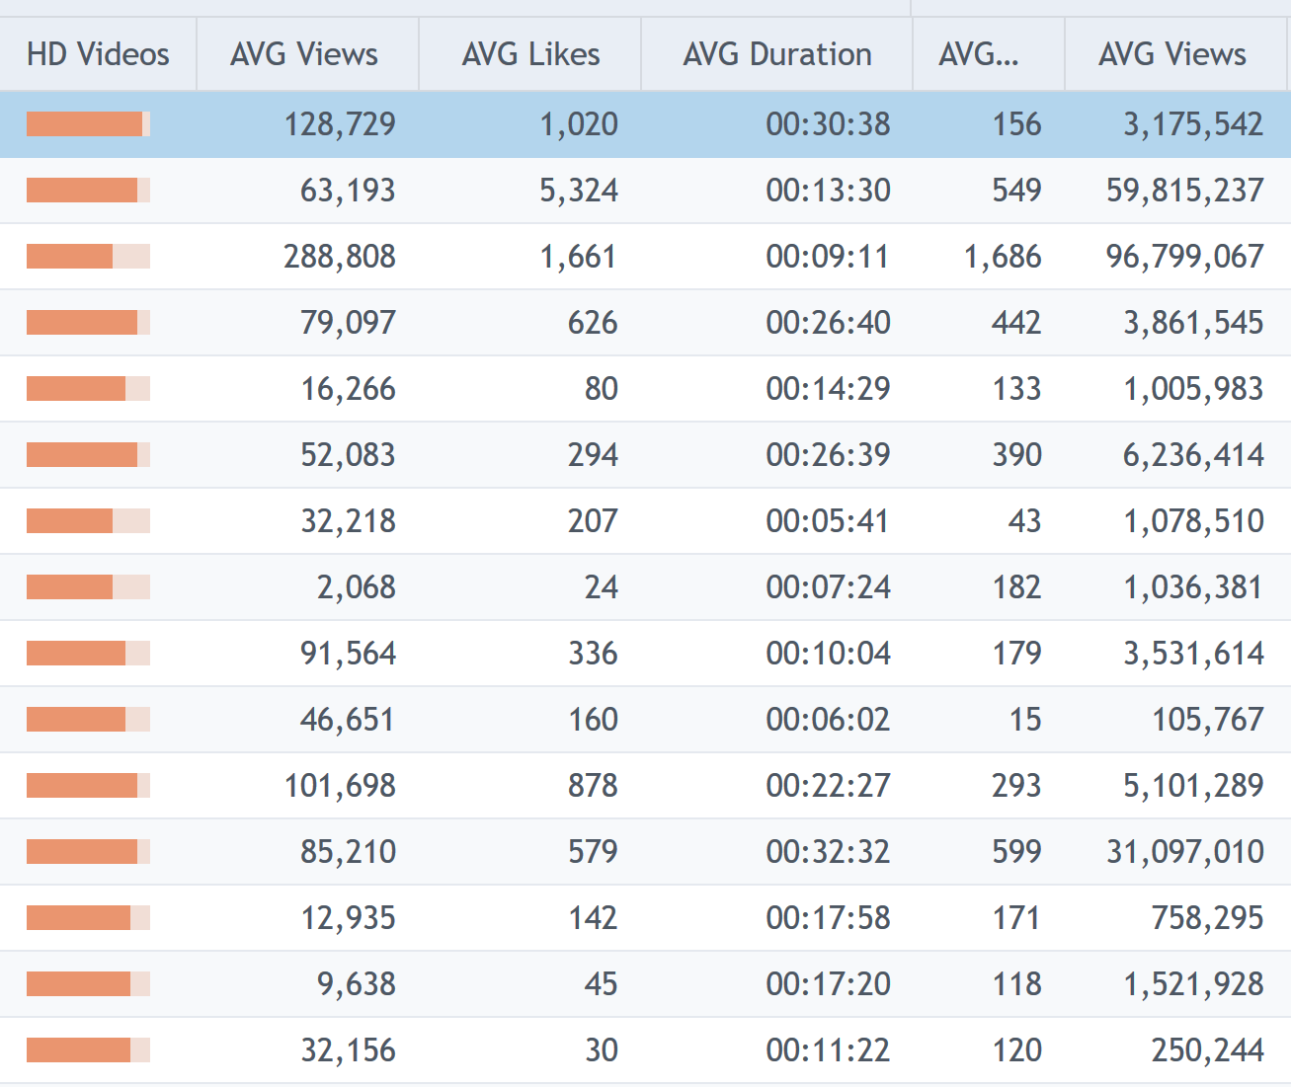Click the 5,101,289 value
The image size is (1291, 1087).
click(x=1193, y=786)
